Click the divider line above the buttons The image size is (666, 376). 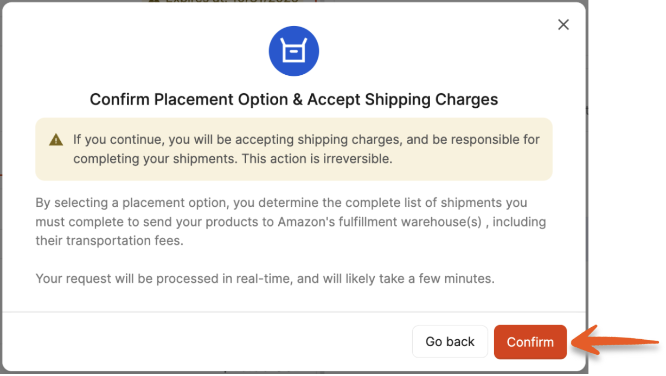click(x=293, y=312)
